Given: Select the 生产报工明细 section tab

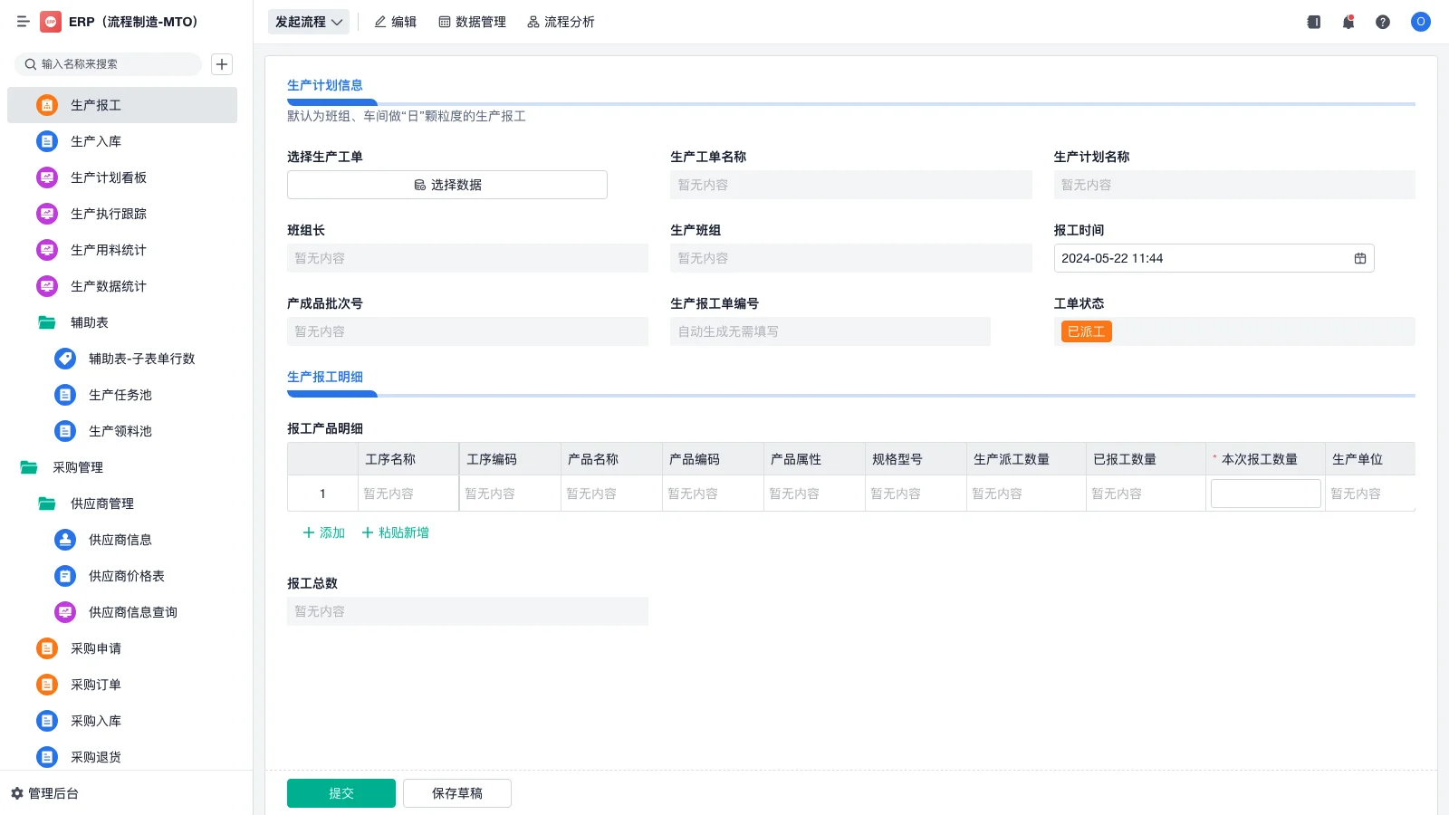Looking at the screenshot, I should [325, 377].
